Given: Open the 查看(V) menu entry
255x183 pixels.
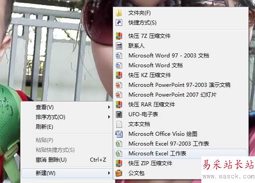Looking at the screenshot, I should click(x=67, y=107).
